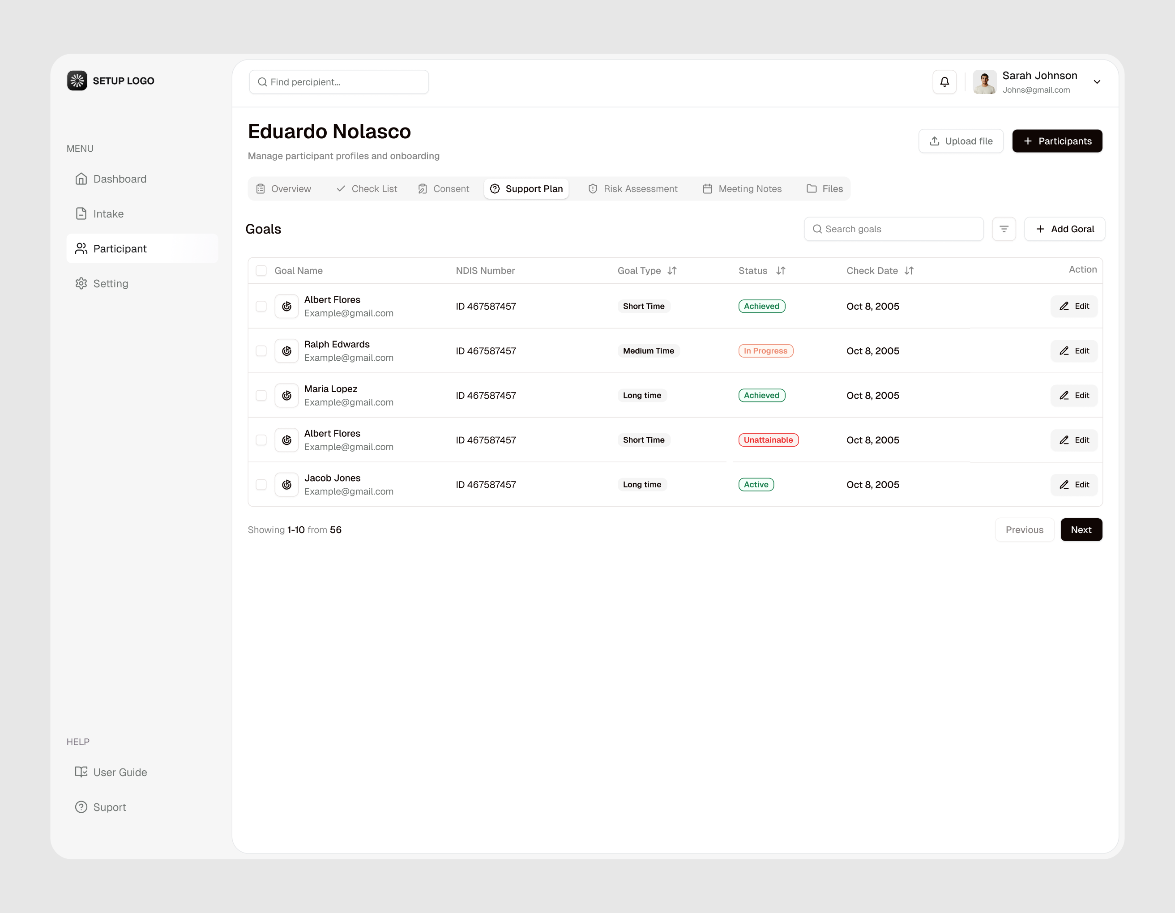Viewport: 1175px width, 913px height.
Task: Select the Participant people icon
Action: coord(81,248)
